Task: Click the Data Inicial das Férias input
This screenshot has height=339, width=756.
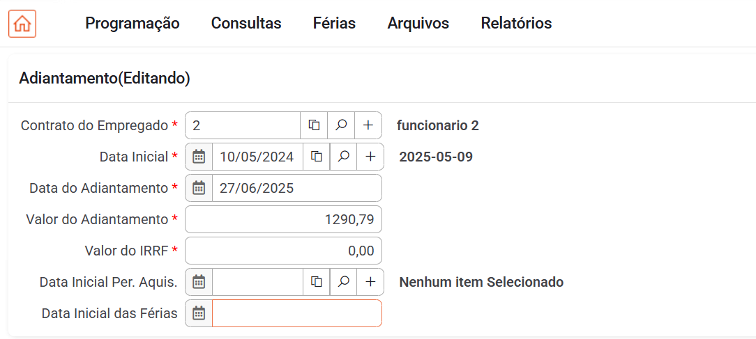Action: click(297, 313)
